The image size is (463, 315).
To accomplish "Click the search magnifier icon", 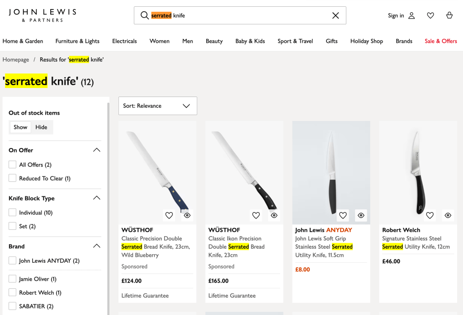I will (145, 15).
